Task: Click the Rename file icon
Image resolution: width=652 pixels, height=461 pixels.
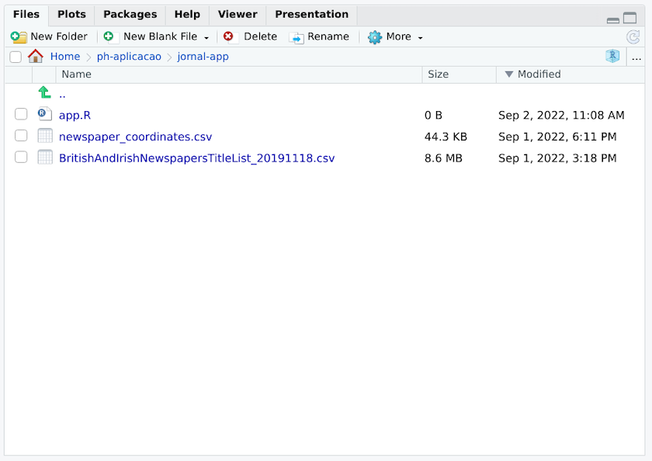Action: [297, 36]
